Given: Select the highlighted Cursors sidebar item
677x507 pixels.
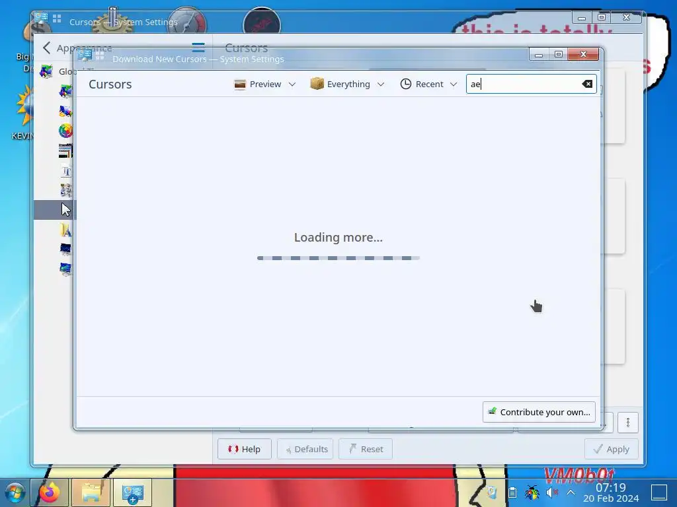Looking at the screenshot, I should click(x=55, y=209).
